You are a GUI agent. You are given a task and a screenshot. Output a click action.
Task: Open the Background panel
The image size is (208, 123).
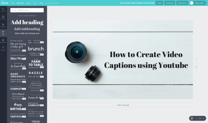point(3,41)
